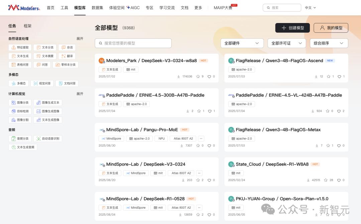Switch to the 框架 tab
Screen dimensions: 361x224
27,26
